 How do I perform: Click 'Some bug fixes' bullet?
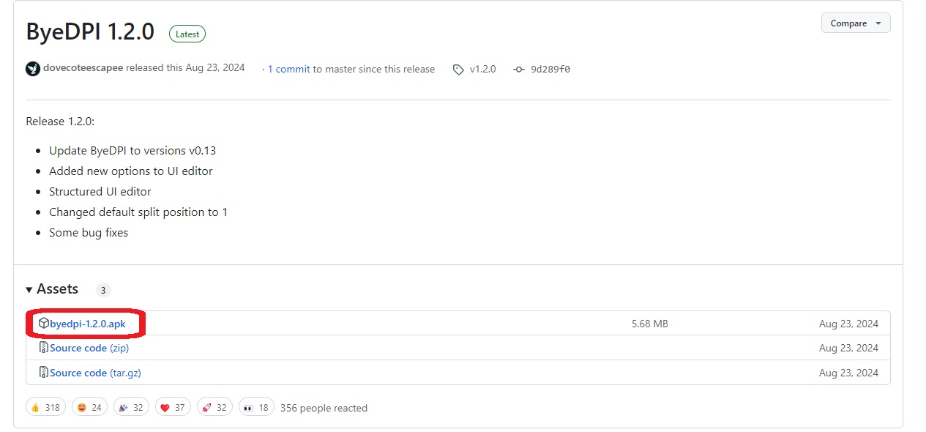[89, 233]
